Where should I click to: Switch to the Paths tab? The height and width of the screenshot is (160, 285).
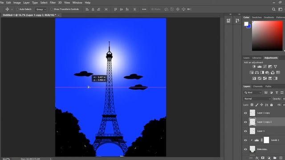(x=268, y=86)
